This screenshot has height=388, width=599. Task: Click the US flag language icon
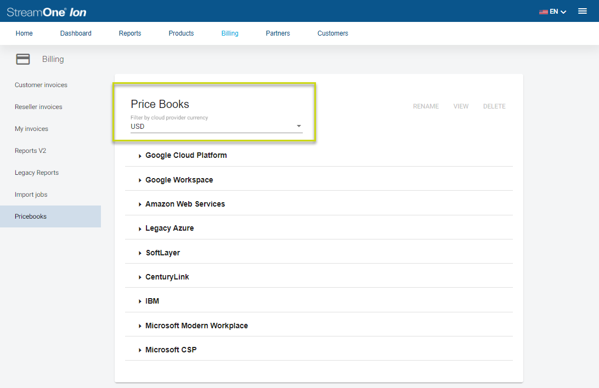pyautogui.click(x=543, y=12)
